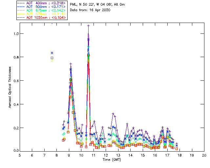Click the 'Aerosol Optical Thickness' axis label

point(10,87)
